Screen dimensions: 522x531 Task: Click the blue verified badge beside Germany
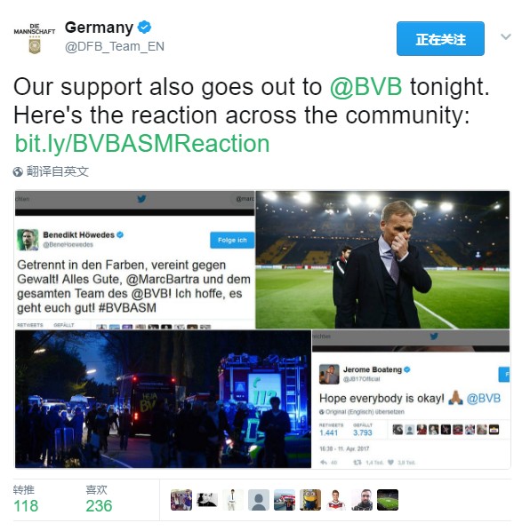(144, 28)
